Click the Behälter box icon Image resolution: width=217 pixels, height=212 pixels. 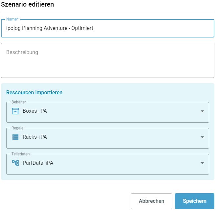(x=15, y=111)
